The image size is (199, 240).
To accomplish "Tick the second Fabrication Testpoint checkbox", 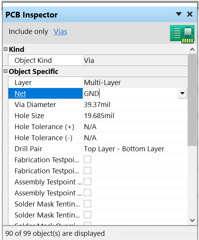I will [87, 171].
